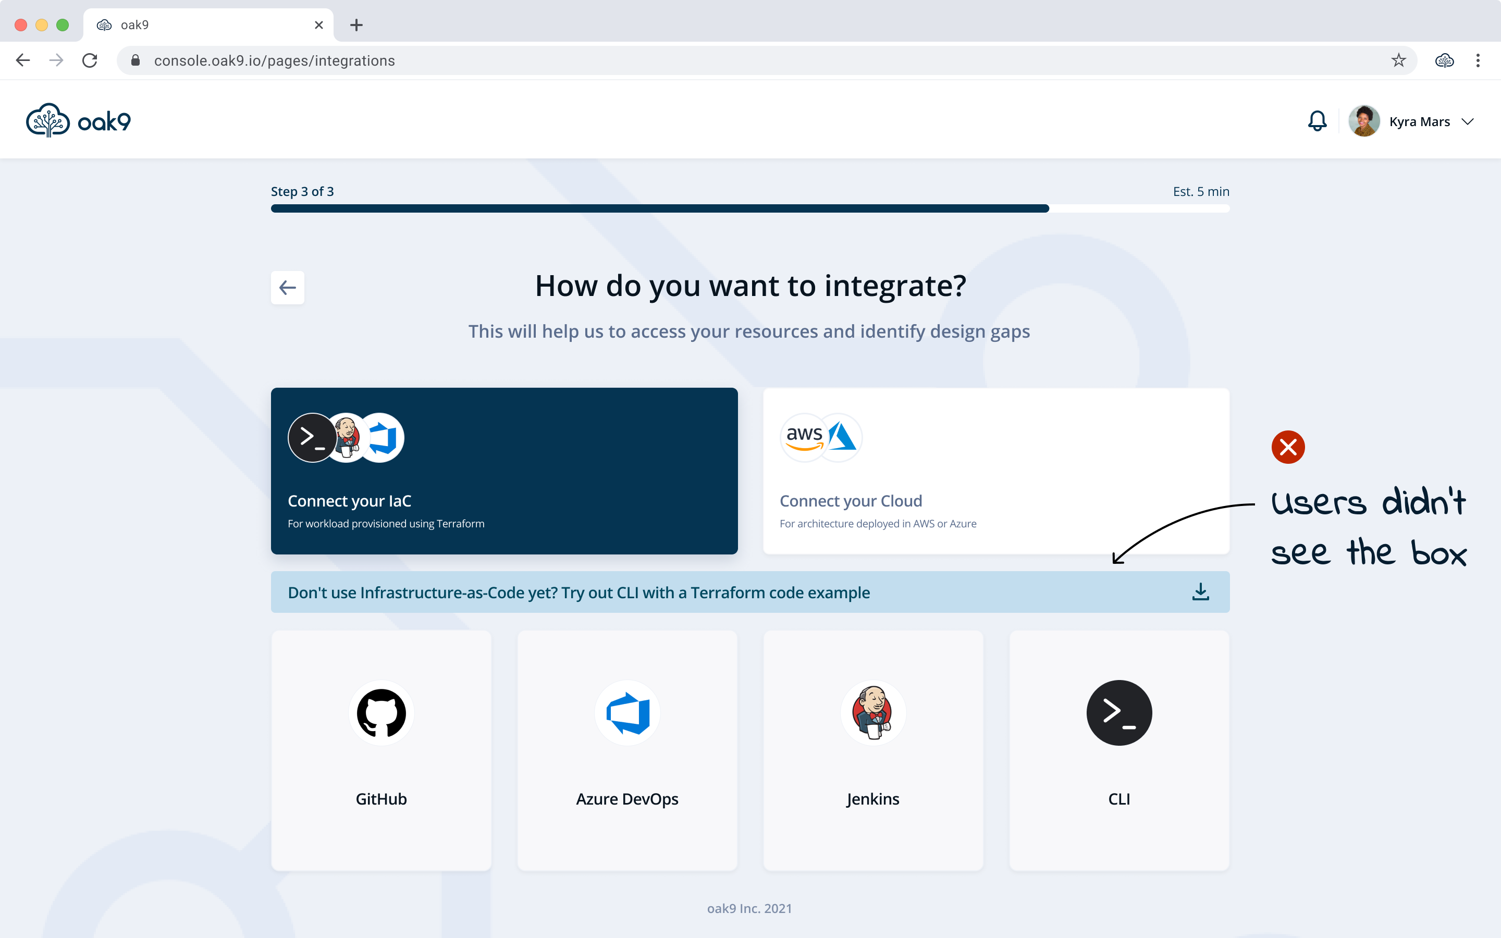
Task: Choose the Azure DevOps integration card
Action: pos(627,750)
